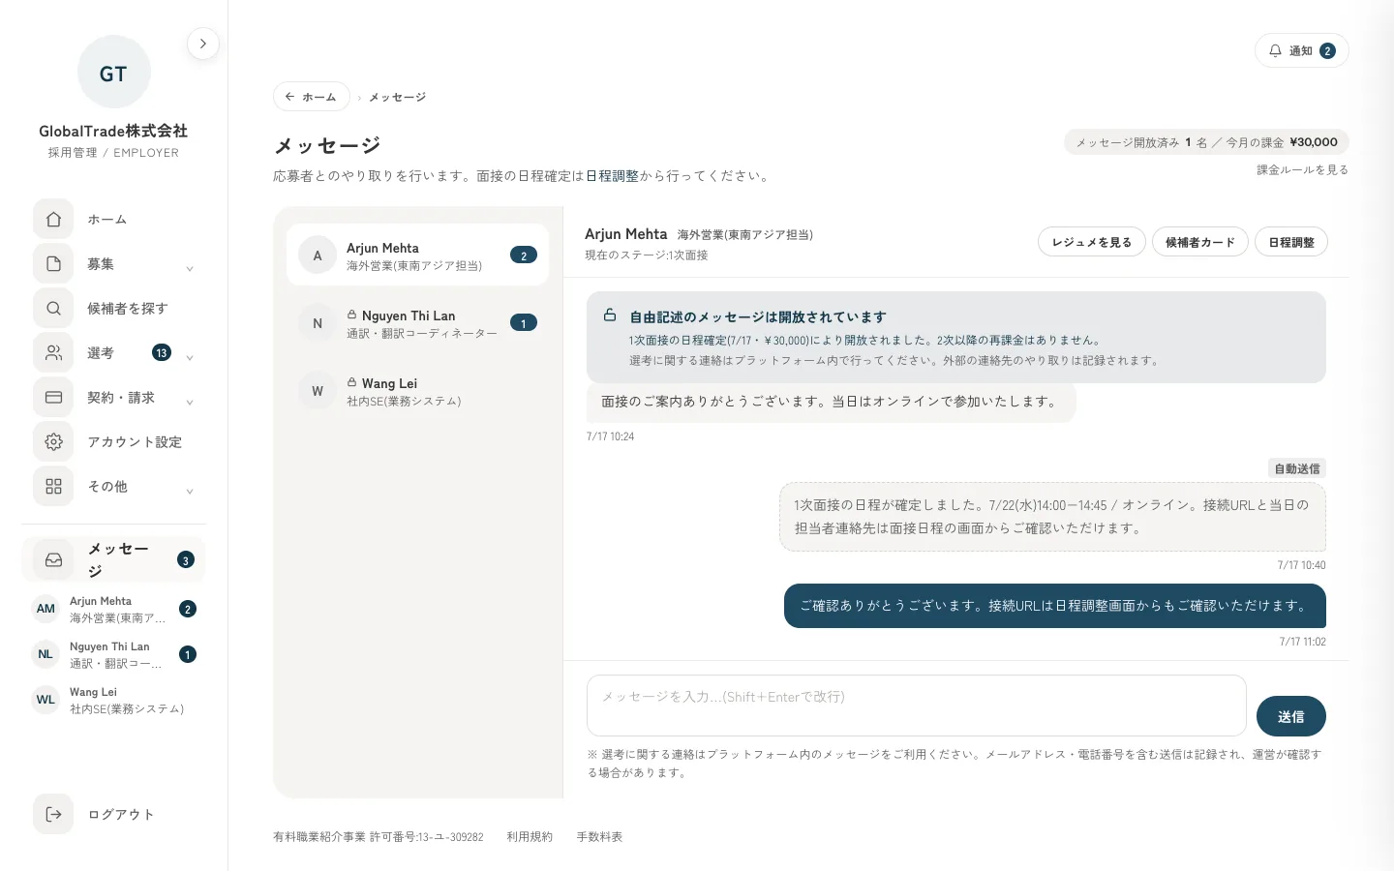This screenshot has width=1394, height=871.
Task: Expand the 募集 submenu chevron
Action: (x=190, y=269)
